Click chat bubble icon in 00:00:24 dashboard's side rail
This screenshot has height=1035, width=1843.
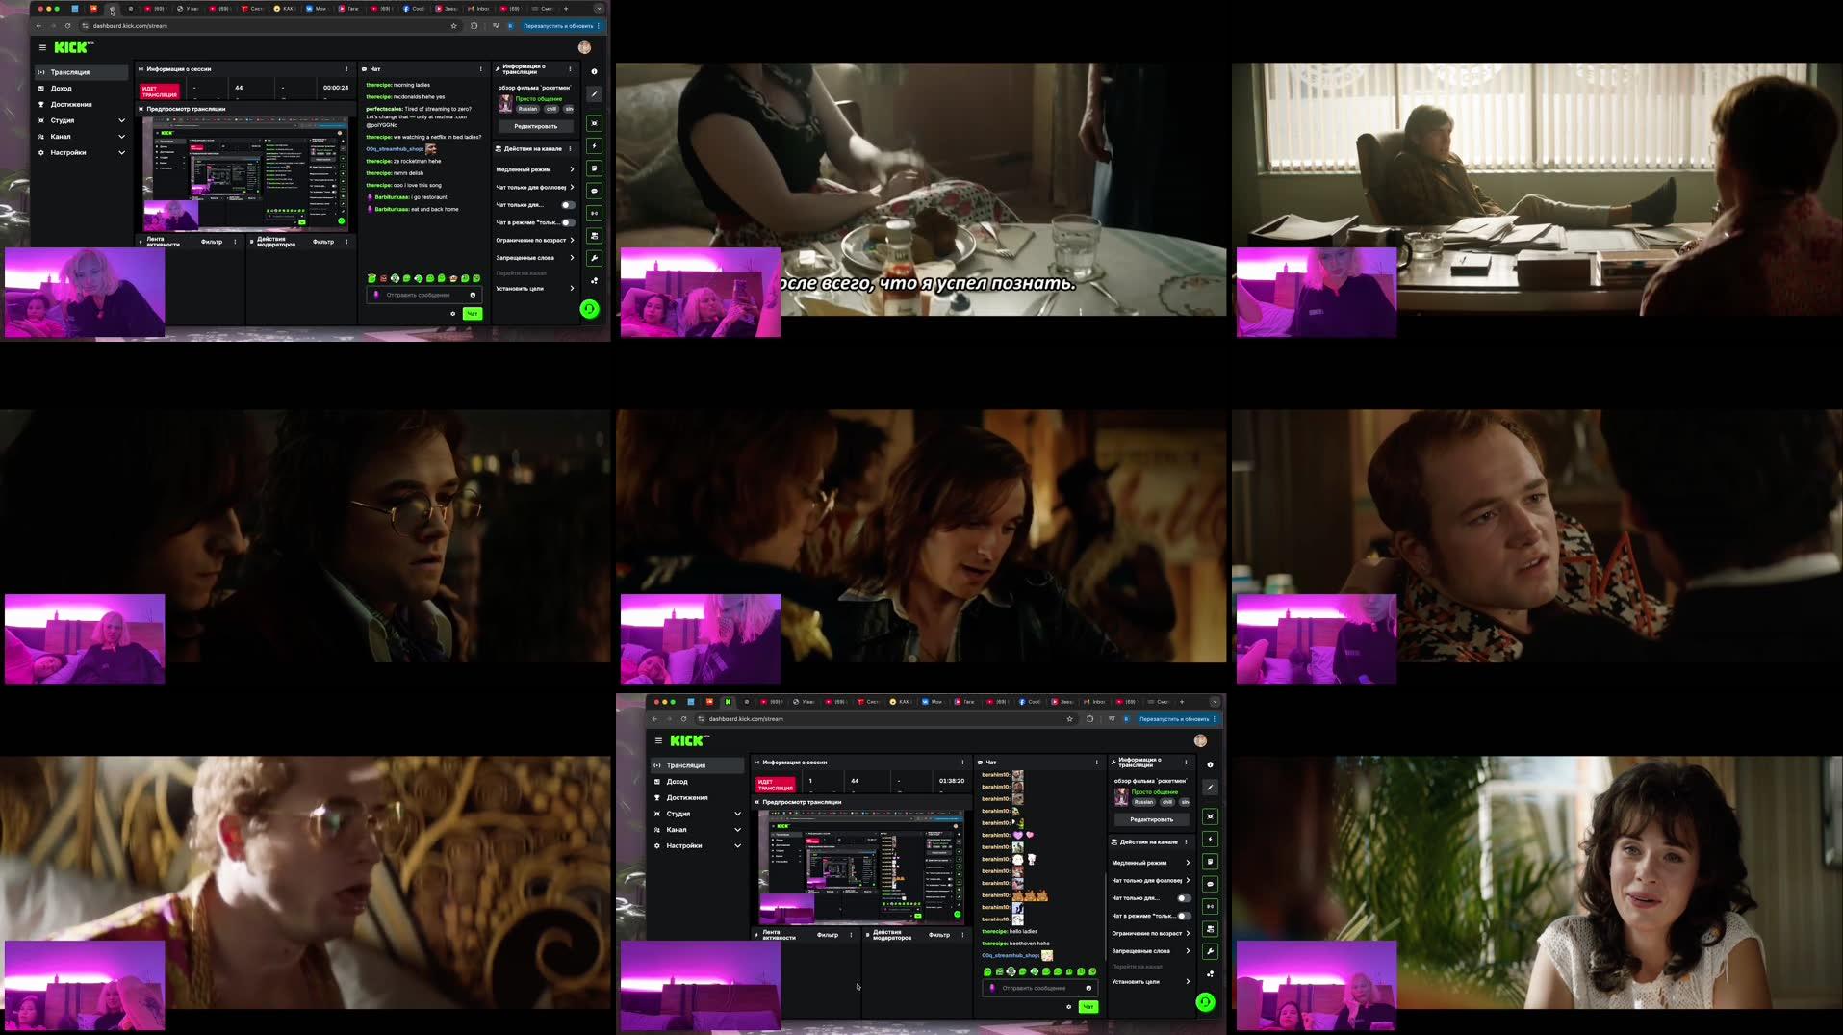[594, 191]
